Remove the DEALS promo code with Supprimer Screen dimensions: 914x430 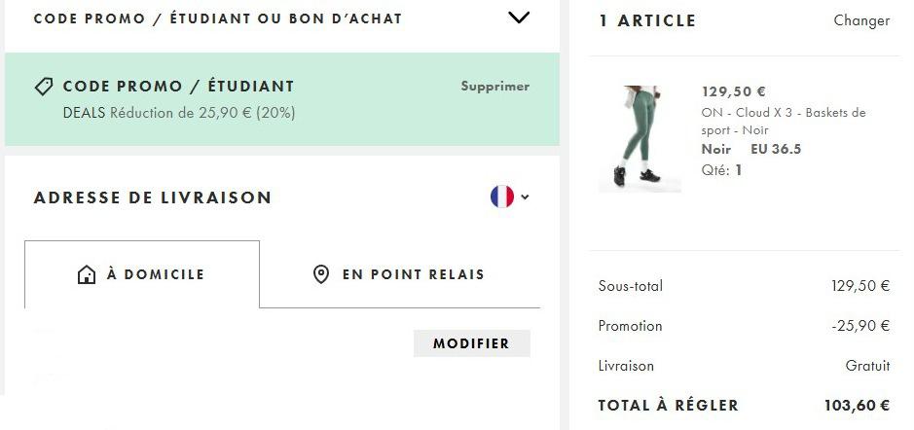pos(494,87)
